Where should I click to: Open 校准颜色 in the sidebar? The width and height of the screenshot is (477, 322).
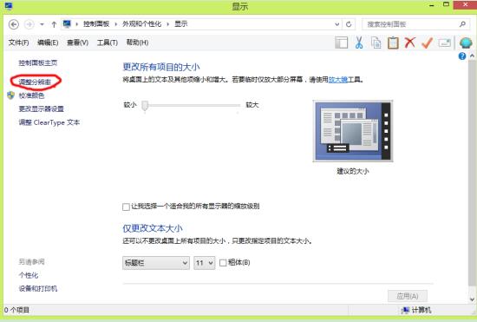point(31,95)
